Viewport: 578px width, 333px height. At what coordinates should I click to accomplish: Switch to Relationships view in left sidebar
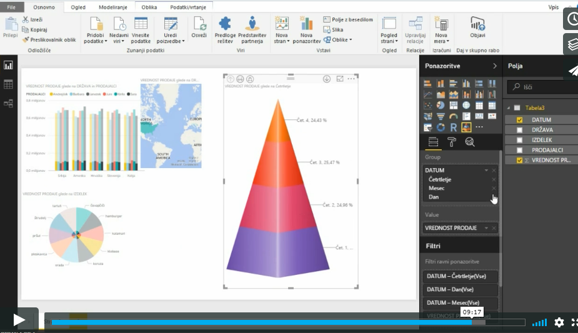8,104
